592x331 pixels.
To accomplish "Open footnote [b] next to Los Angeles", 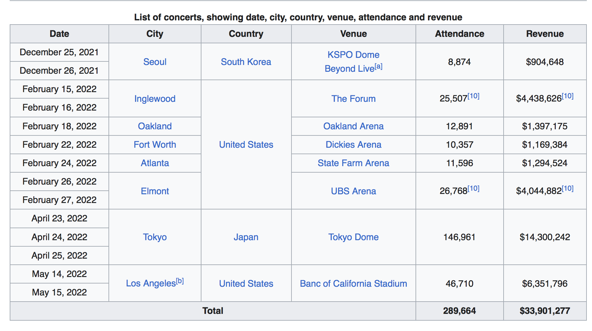I will click(x=180, y=281).
